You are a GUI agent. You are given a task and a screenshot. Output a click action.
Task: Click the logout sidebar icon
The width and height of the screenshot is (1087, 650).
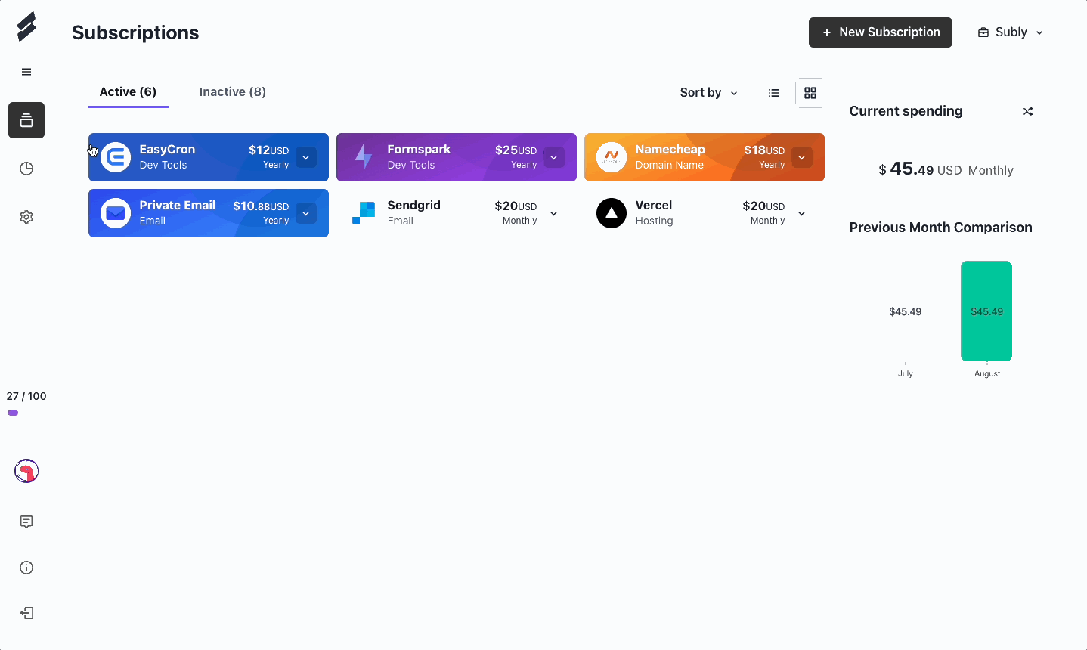coord(26,613)
